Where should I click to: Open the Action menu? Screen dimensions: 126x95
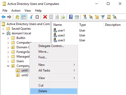point(16,11)
